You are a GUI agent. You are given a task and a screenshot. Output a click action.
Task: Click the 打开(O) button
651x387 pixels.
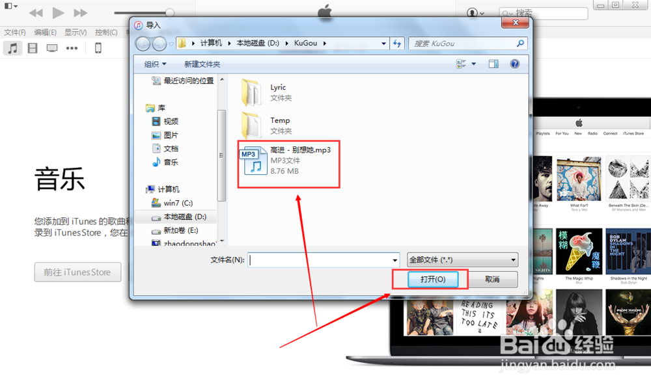point(433,279)
